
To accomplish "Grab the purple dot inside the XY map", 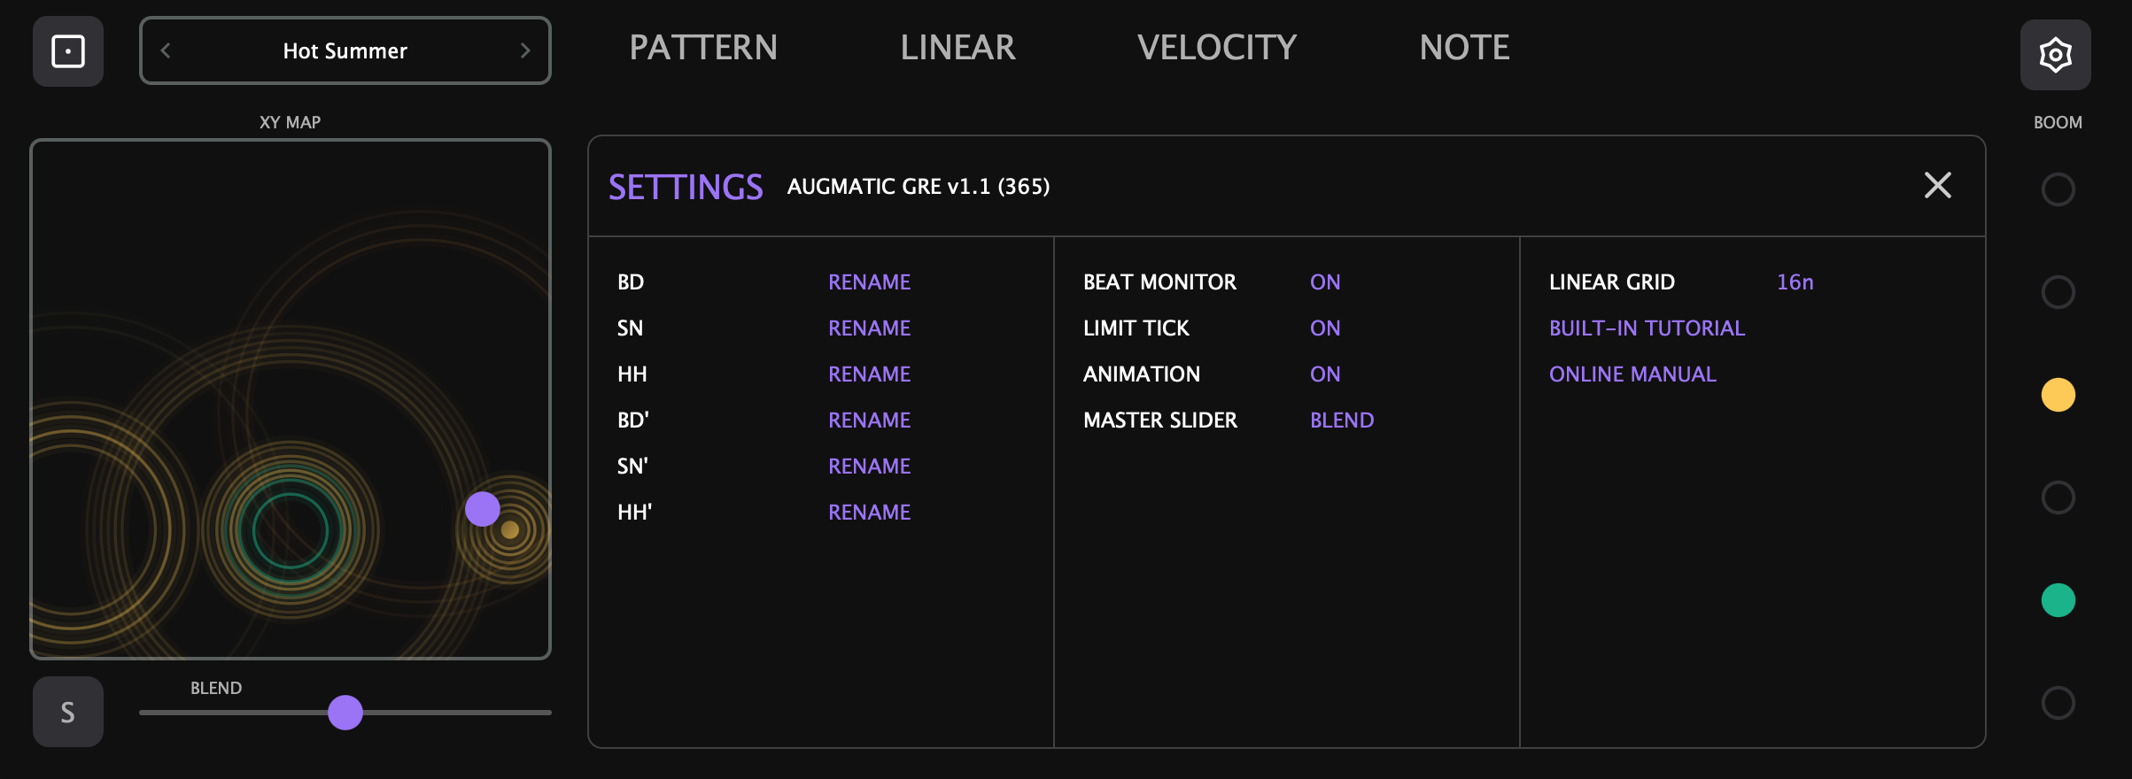I will (483, 509).
